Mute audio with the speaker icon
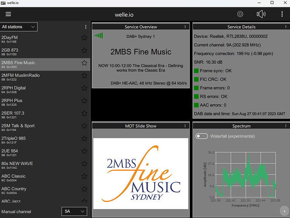The height and width of the screenshot is (218, 290). [x=261, y=14]
